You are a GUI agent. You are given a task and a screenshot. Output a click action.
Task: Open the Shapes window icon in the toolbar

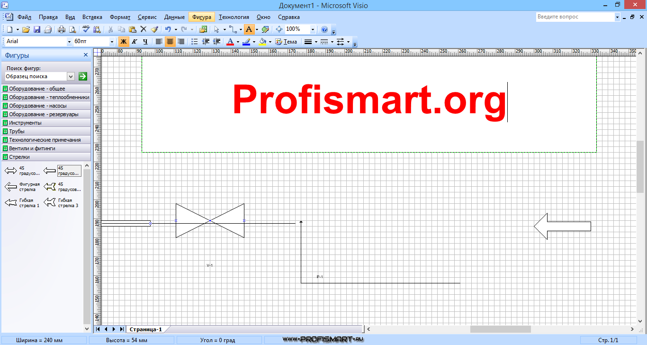pyautogui.click(x=203, y=29)
